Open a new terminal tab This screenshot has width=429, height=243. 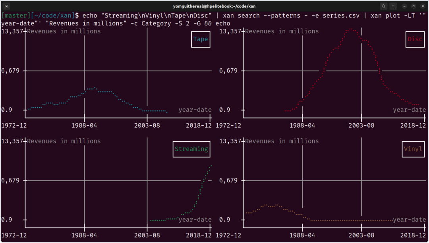pos(7,6)
